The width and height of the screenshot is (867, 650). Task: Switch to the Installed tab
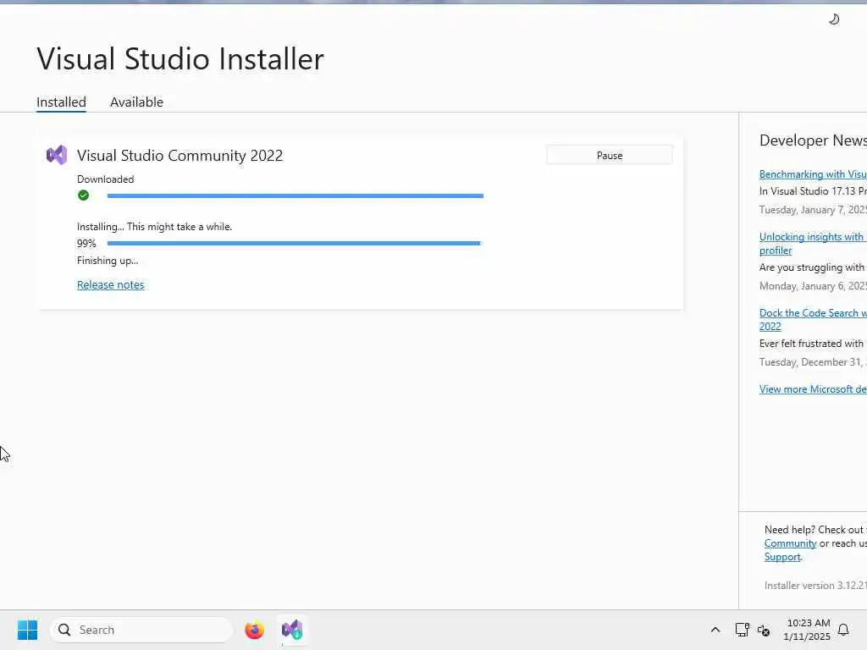click(61, 102)
